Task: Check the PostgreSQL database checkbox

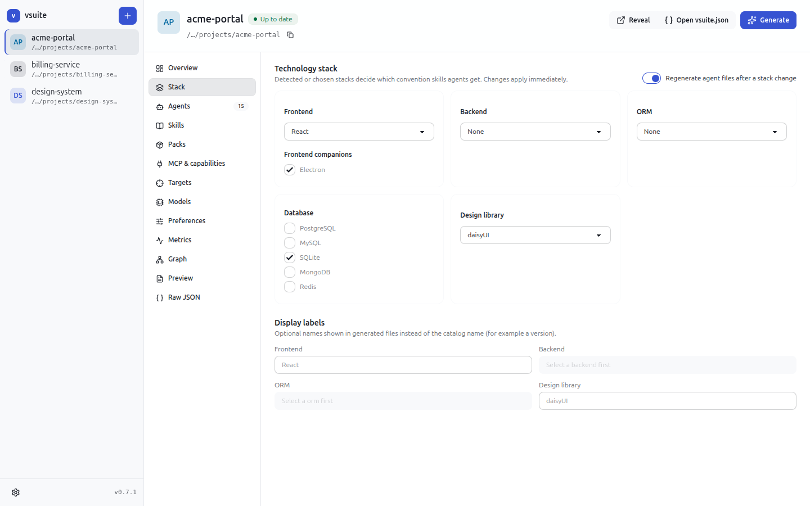Action: [290, 228]
